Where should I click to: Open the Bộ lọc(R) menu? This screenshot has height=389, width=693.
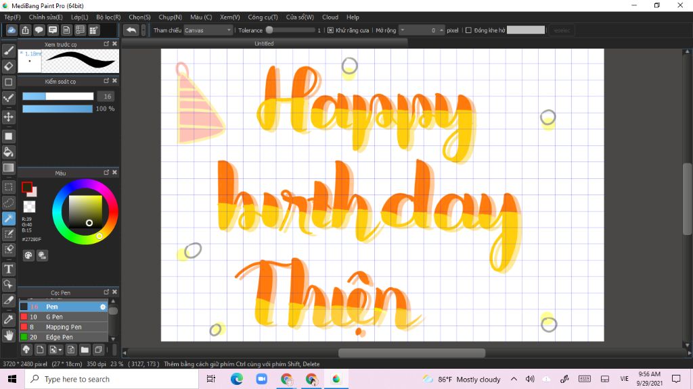click(x=108, y=17)
